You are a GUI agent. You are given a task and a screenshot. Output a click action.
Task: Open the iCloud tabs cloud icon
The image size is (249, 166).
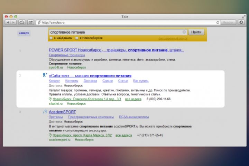pyautogui.click(x=22, y=22)
